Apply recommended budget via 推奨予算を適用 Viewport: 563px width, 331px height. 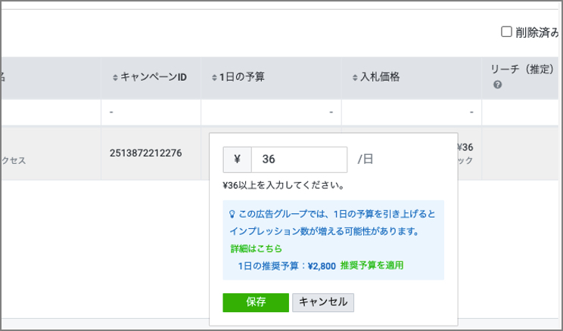(372, 265)
